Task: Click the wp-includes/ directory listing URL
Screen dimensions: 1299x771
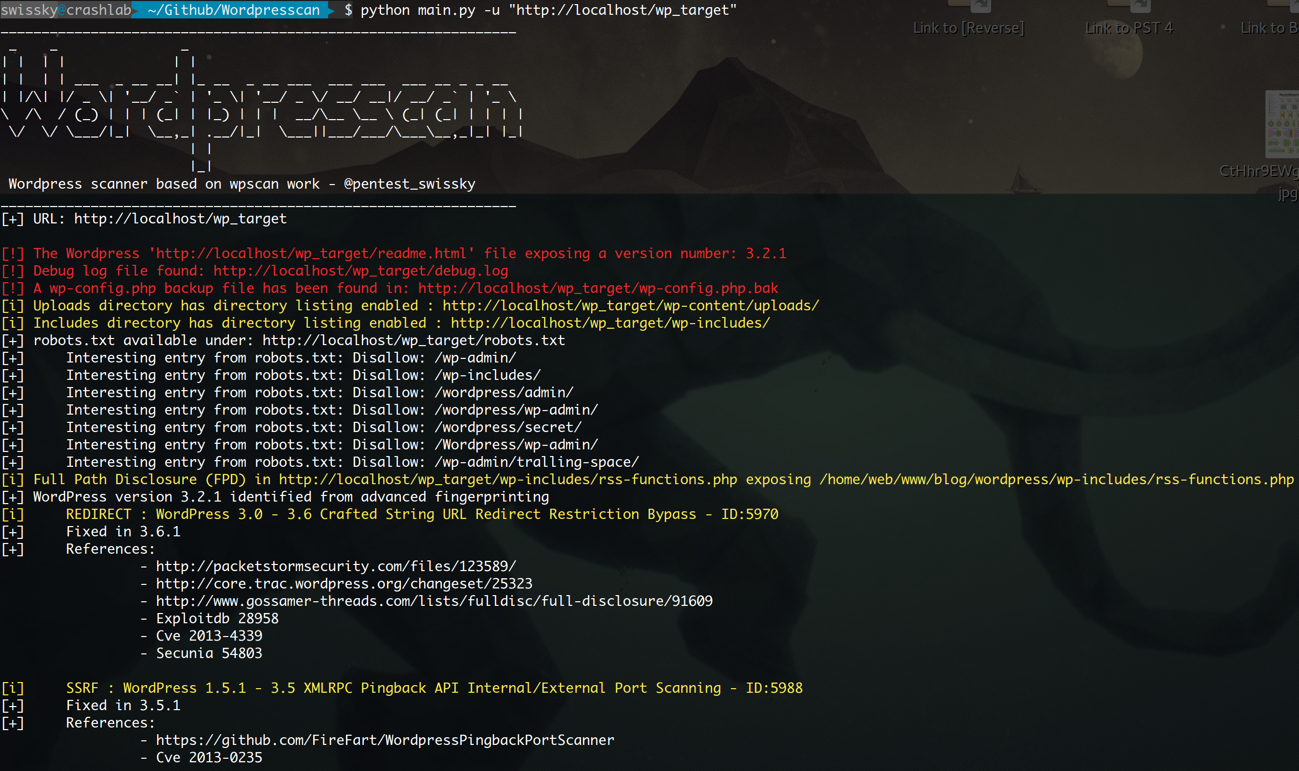Action: [611, 323]
